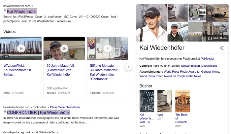The height and width of the screenshot is (134, 231).
Task: Open The Book of Destruction cover
Action: [182, 101]
